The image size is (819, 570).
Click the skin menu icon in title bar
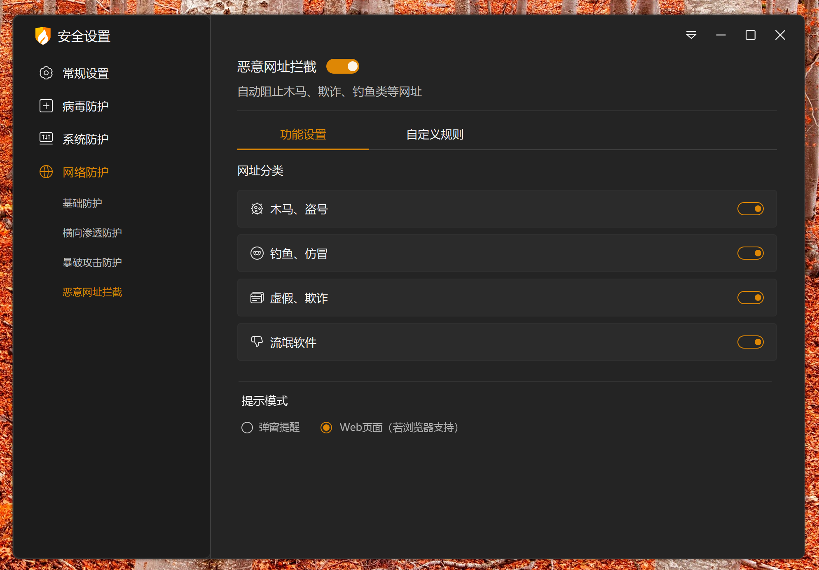691,35
